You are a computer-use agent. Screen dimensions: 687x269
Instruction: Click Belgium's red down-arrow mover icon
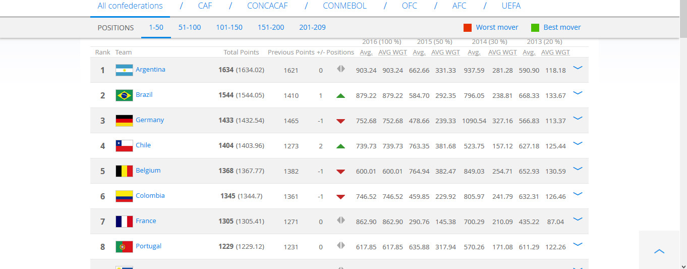point(341,171)
